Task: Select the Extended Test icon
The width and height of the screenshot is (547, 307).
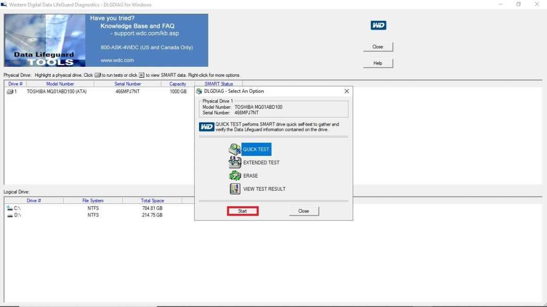Action: pos(235,162)
